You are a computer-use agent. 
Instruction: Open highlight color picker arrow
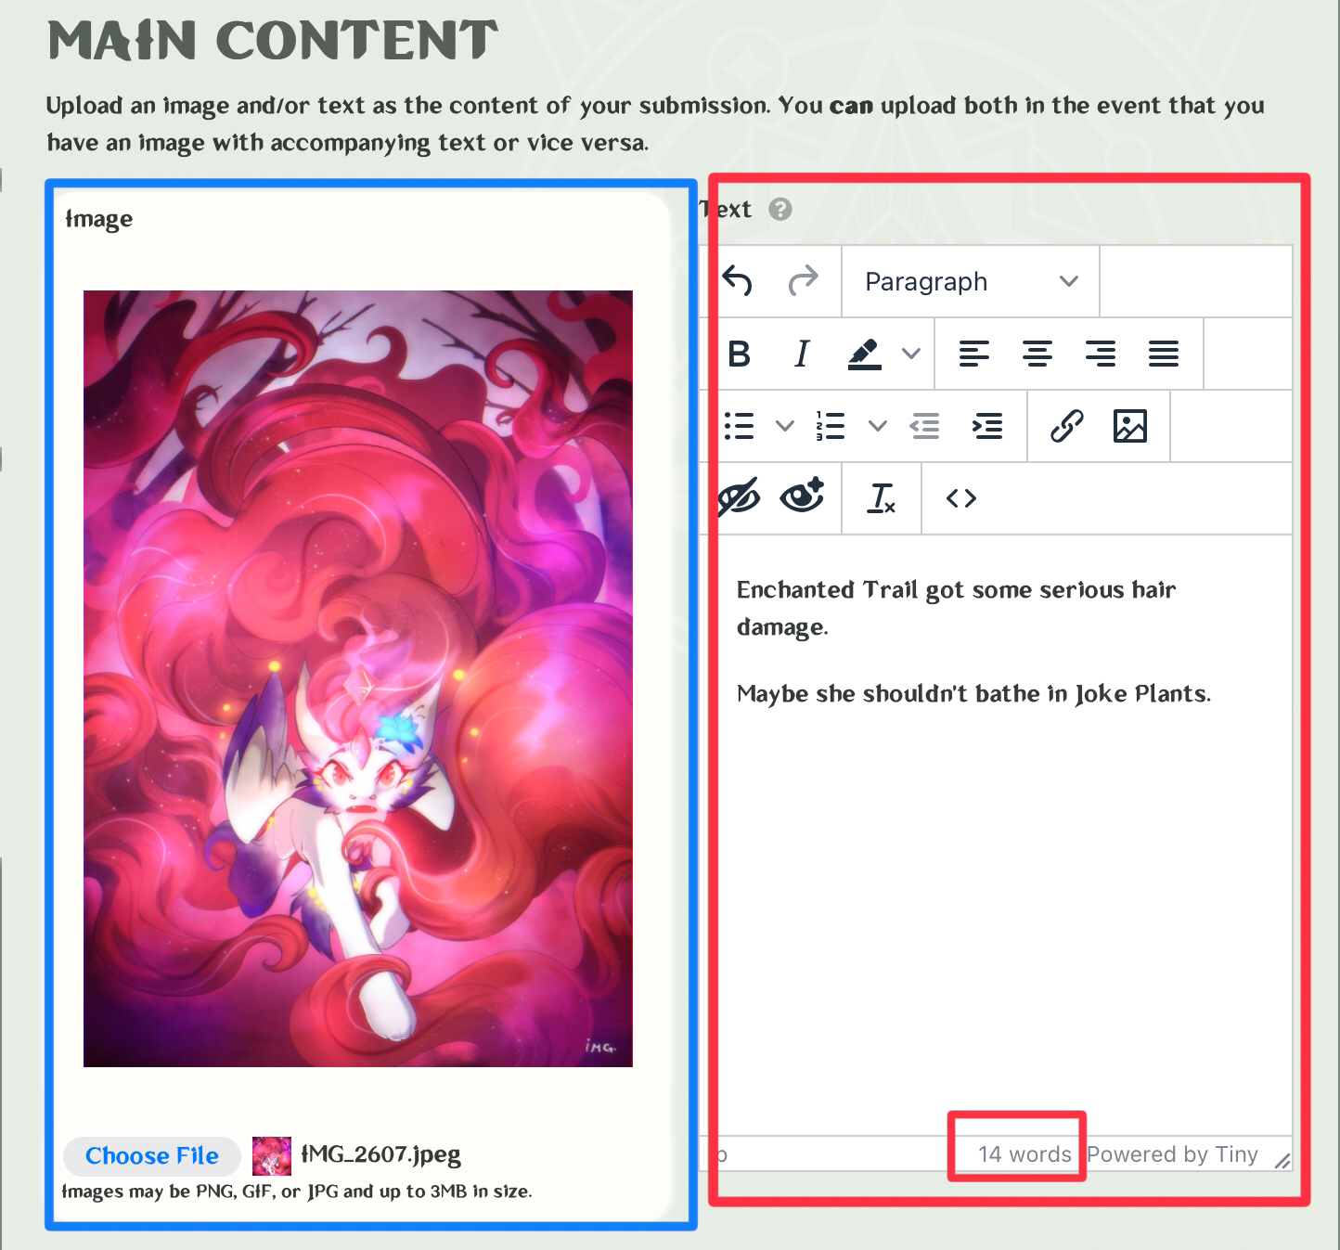[x=911, y=354]
